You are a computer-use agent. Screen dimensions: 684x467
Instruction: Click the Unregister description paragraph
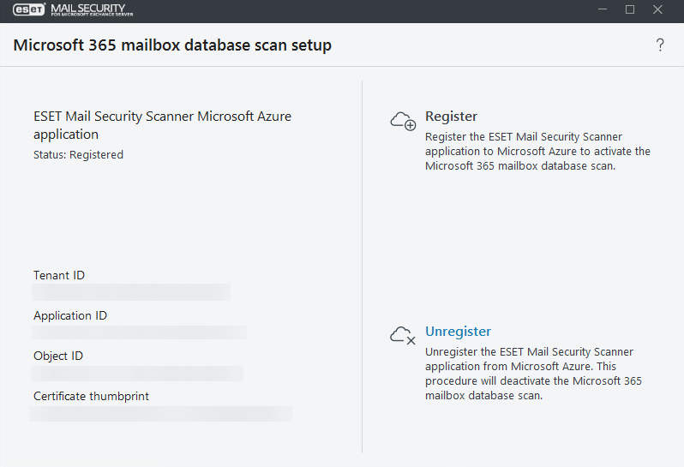[x=533, y=374]
